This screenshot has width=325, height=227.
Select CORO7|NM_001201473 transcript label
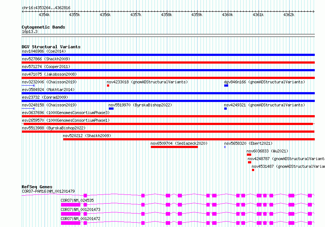click(80, 209)
